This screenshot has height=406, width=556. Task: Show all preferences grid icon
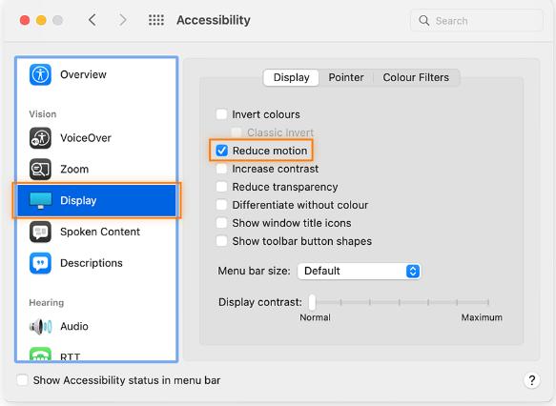click(x=156, y=20)
